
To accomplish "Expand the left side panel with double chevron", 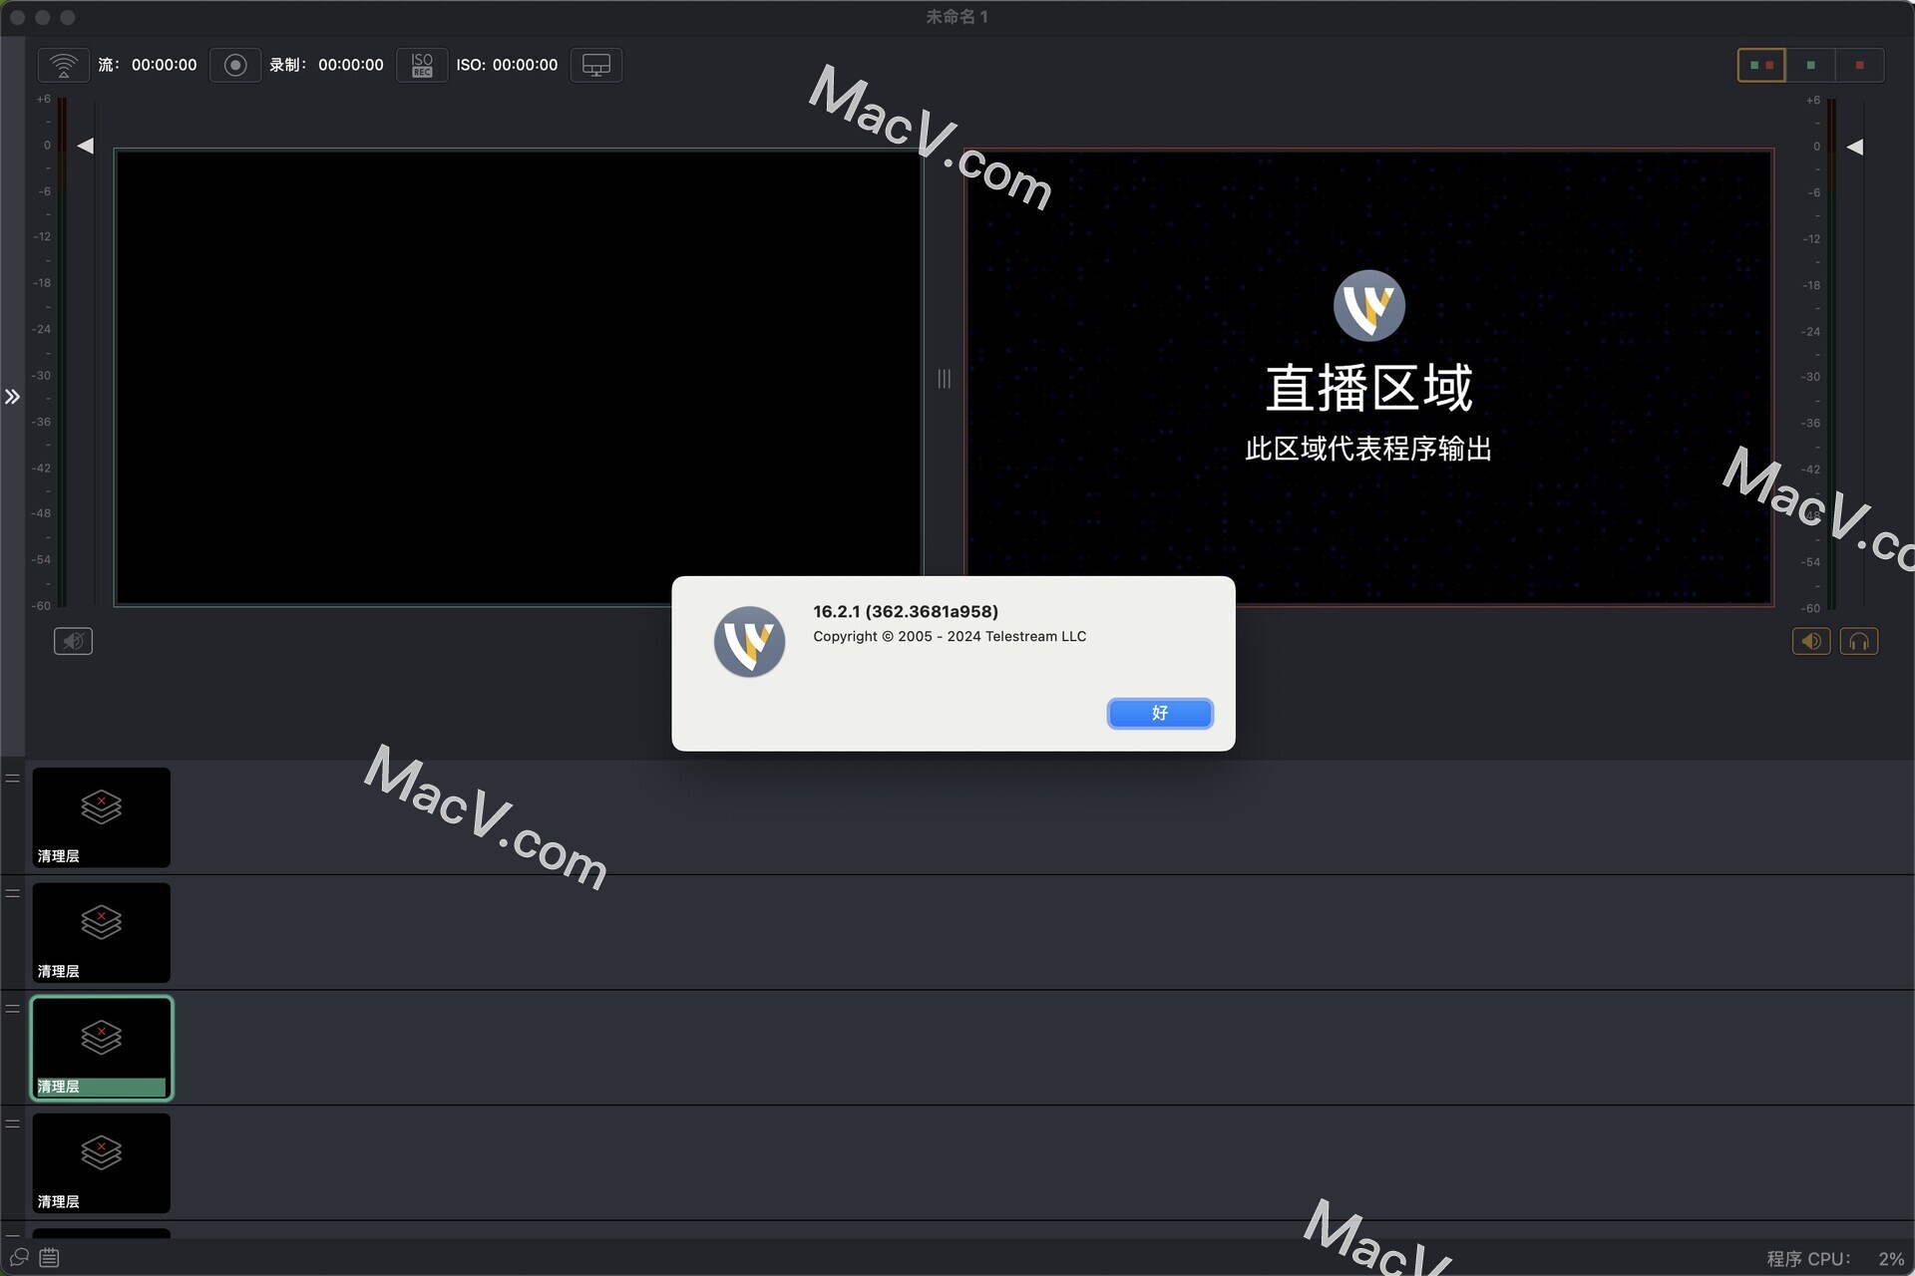I will (12, 397).
